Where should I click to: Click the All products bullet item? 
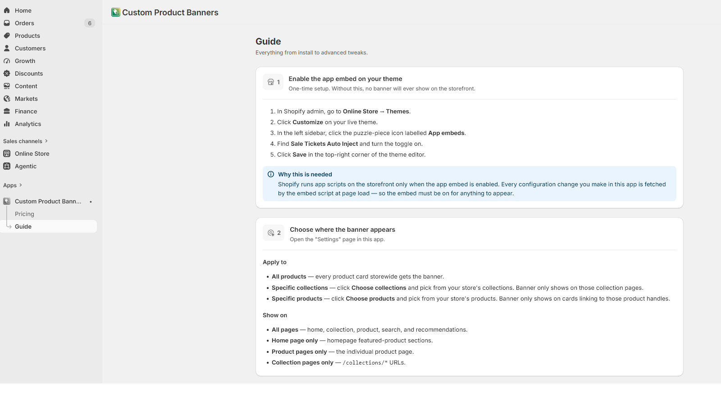coord(358,277)
